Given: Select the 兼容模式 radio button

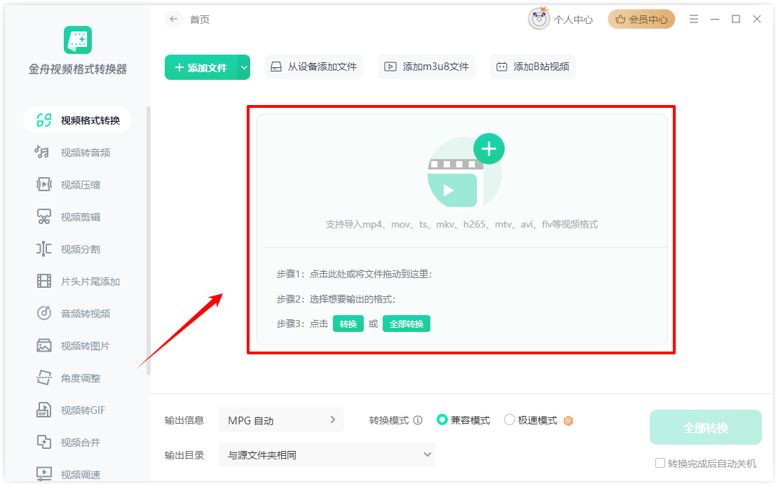Looking at the screenshot, I should coord(442,420).
